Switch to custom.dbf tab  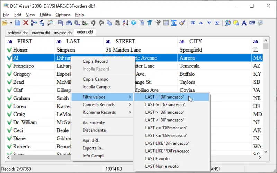click(41, 33)
